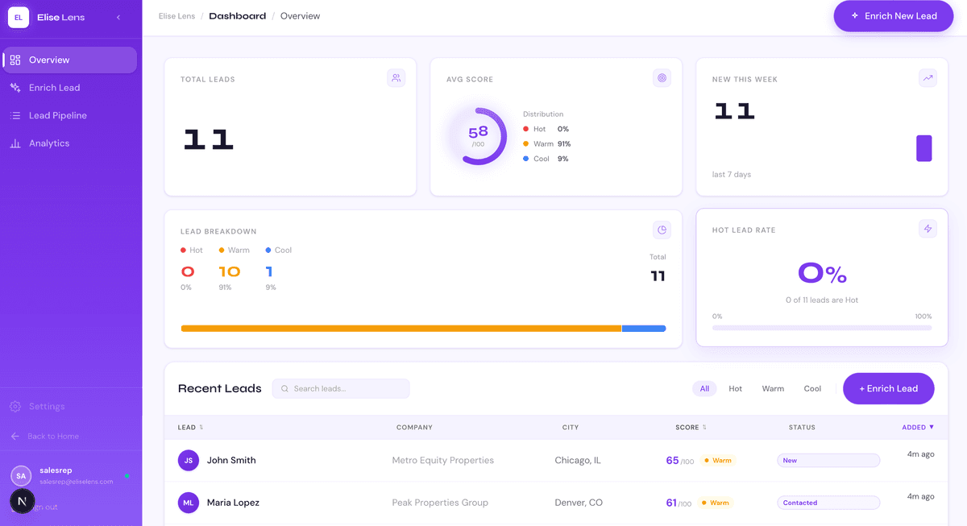Click the Hot Lead Rate progress bar
This screenshot has height=526, width=967.
(821, 328)
